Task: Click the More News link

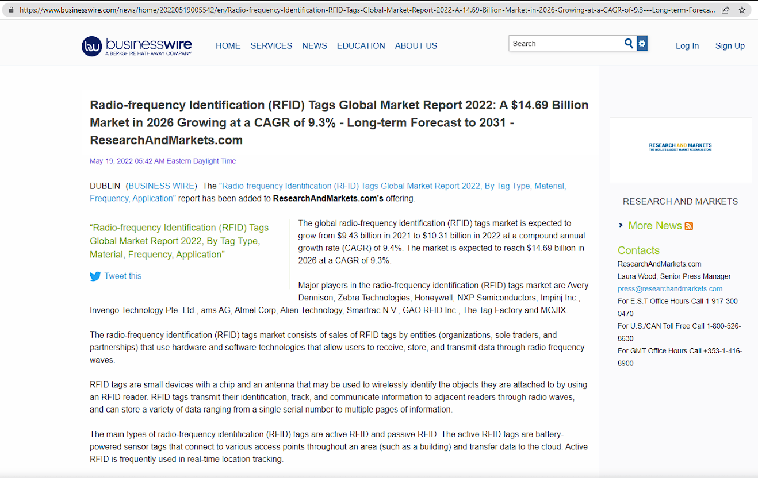Action: click(655, 226)
